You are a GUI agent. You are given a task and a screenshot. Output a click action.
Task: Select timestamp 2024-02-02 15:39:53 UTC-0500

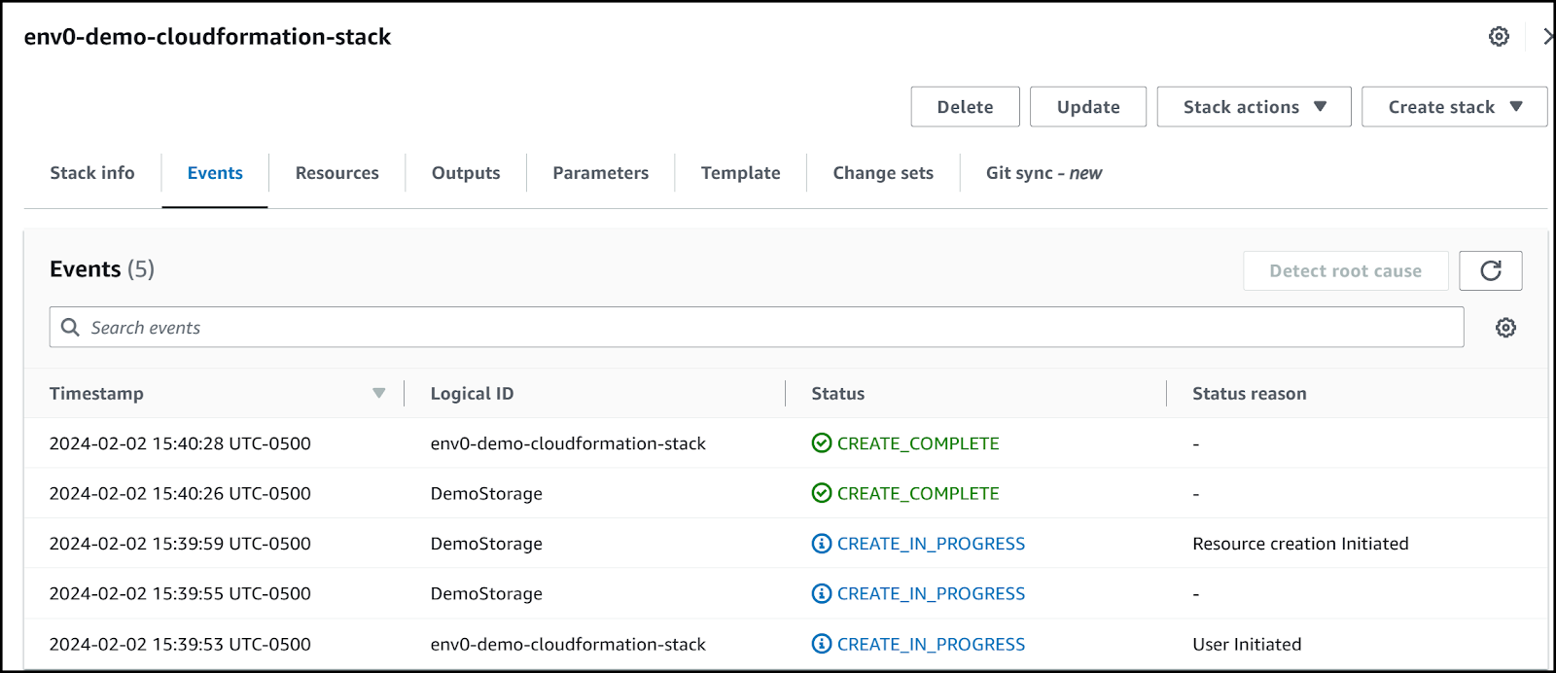point(180,644)
